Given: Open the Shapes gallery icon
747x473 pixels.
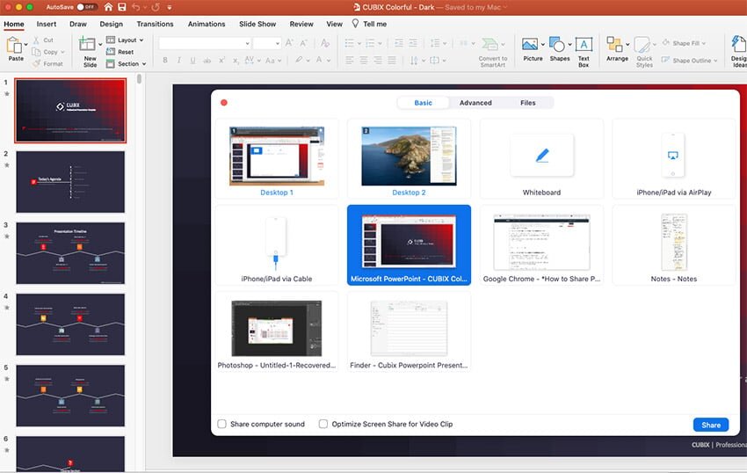Looking at the screenshot, I should coord(559,46).
